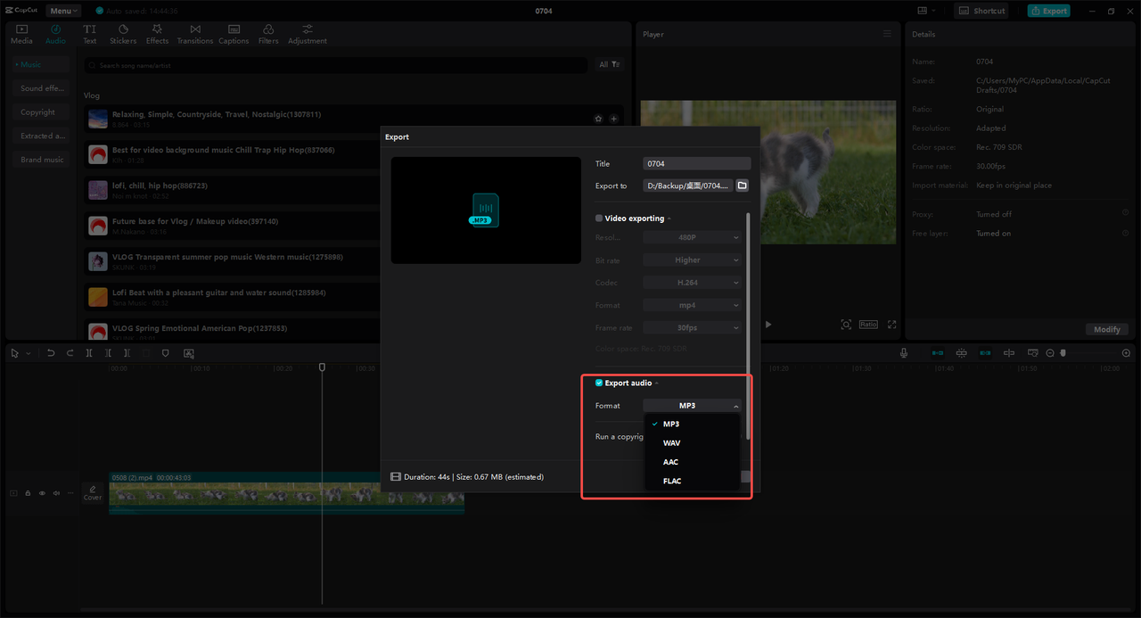1141x618 pixels.
Task: Browse export folder with folder icon
Action: click(x=742, y=185)
